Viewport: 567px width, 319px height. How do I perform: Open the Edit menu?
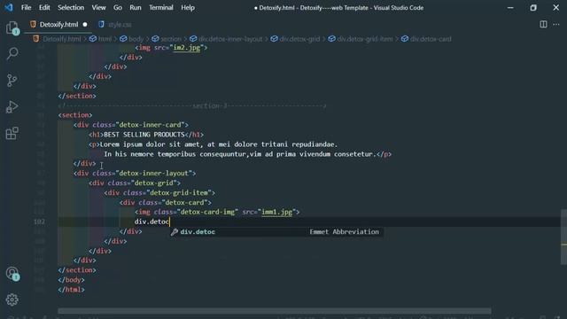(x=44, y=8)
